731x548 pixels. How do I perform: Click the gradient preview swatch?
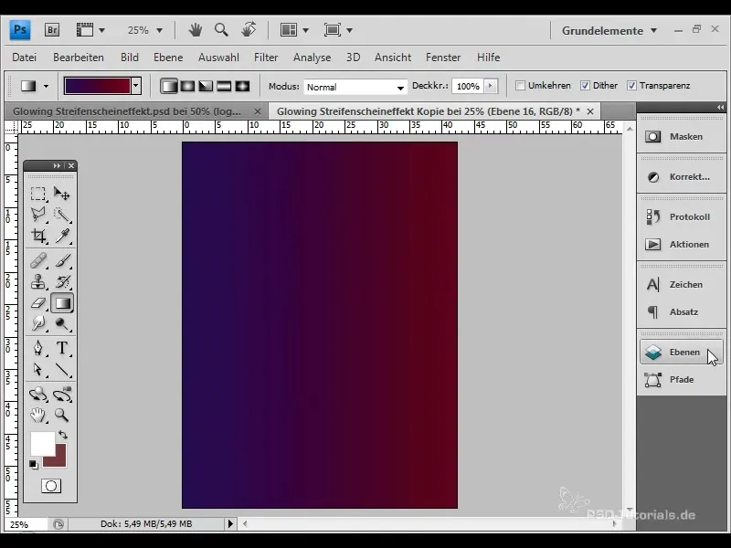[98, 86]
